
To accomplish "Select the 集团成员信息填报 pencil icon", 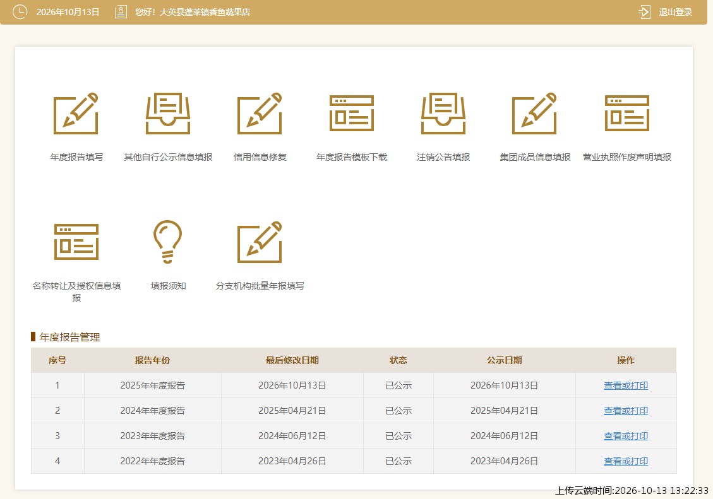I will coord(535,114).
